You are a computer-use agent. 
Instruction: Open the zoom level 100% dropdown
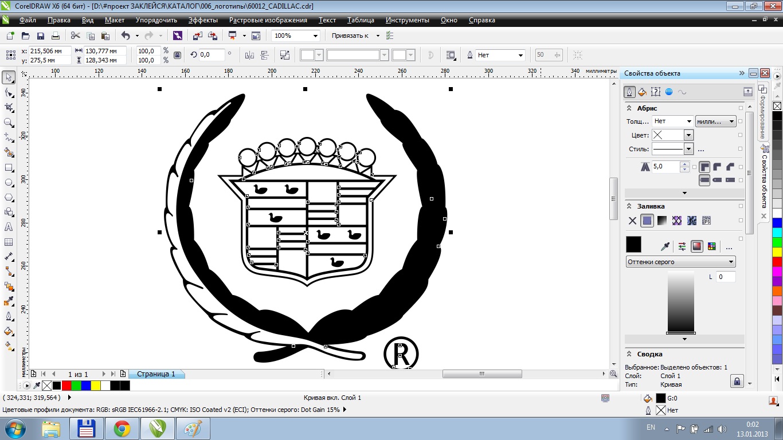(x=315, y=36)
